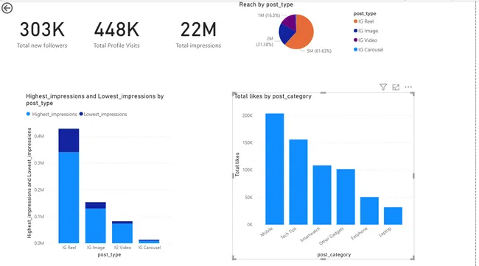The height and width of the screenshot is (266, 479).
Task: Grab the top-right resize handle of likes visual
Action: tap(413, 94)
